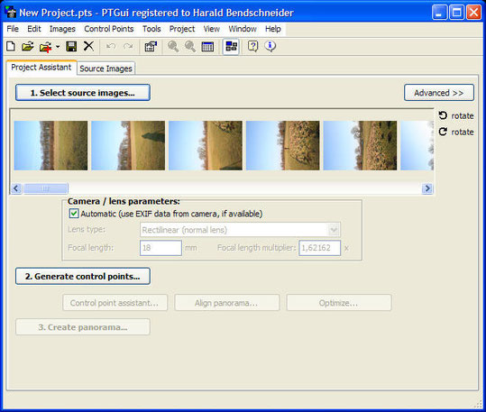Open the Control Points menu

109,29
